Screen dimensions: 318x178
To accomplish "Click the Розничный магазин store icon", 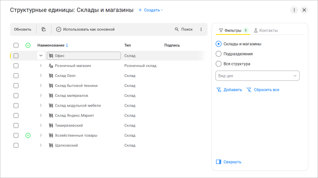I will tap(51, 66).
